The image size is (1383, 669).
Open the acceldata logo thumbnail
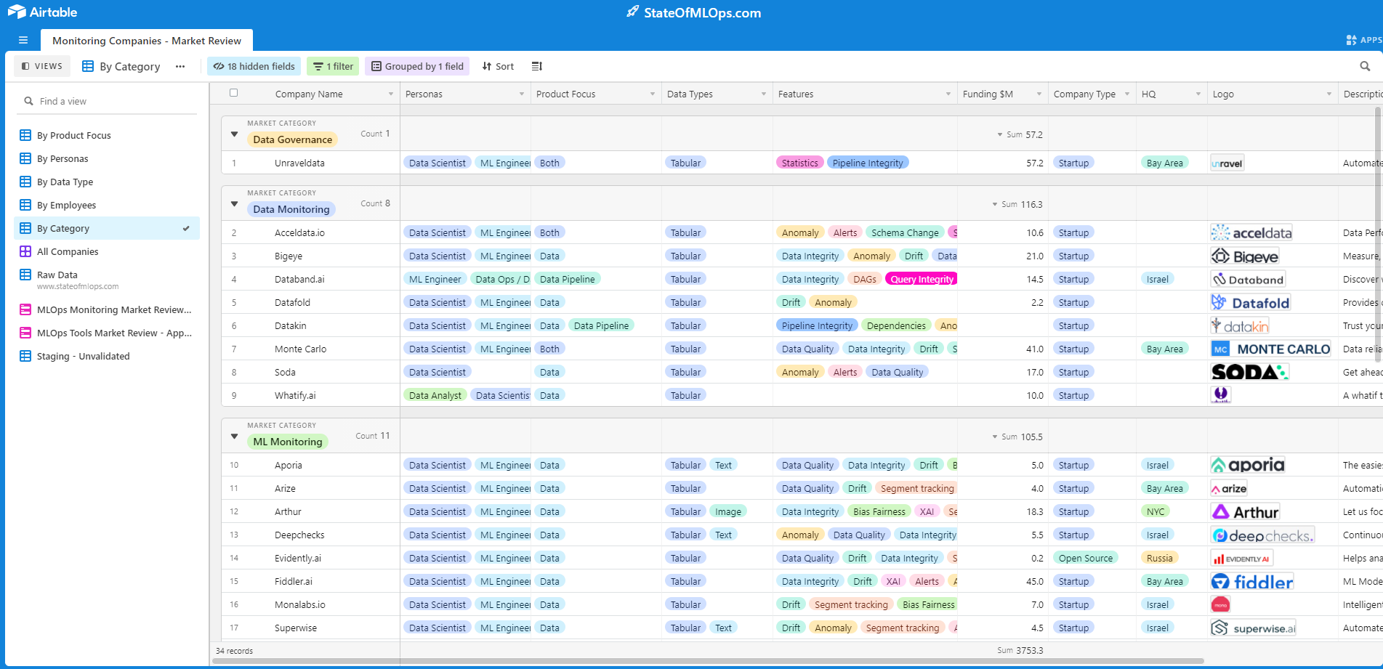1251,232
